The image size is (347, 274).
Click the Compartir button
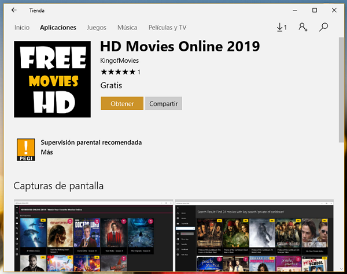pyautogui.click(x=164, y=103)
